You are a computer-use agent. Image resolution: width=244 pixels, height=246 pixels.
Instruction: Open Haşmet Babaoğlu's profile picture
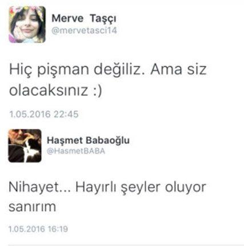coord(25,146)
